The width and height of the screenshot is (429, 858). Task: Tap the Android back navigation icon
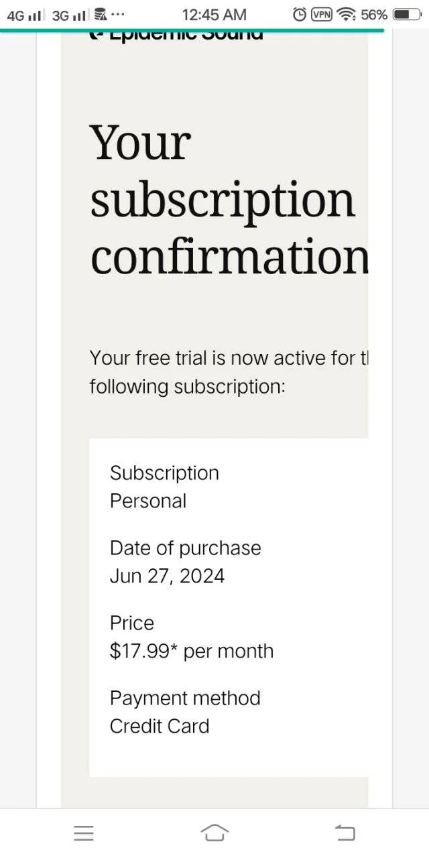point(345,833)
